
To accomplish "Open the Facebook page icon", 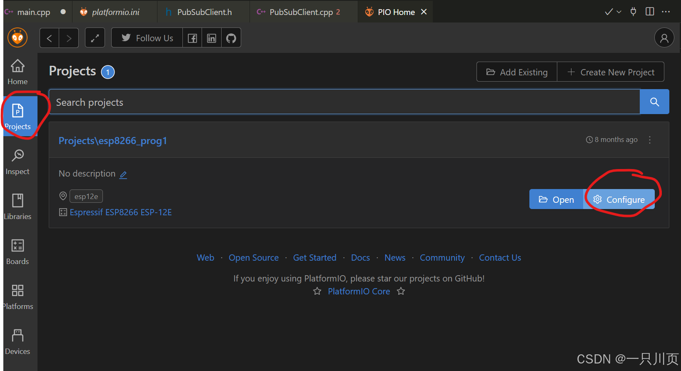I will 192,38.
